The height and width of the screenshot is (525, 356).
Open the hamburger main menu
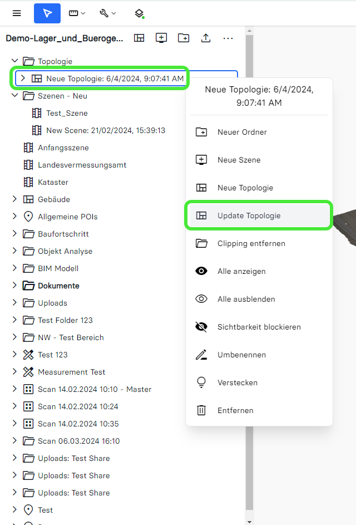pos(17,13)
